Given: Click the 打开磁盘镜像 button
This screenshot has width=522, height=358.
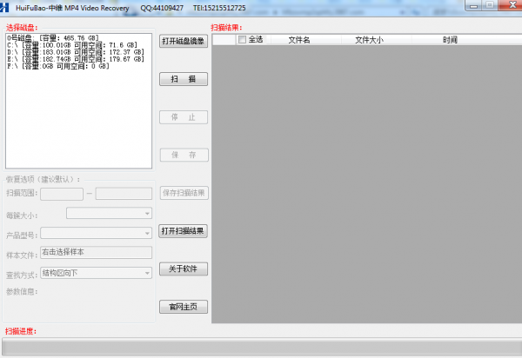Looking at the screenshot, I should click(184, 41).
